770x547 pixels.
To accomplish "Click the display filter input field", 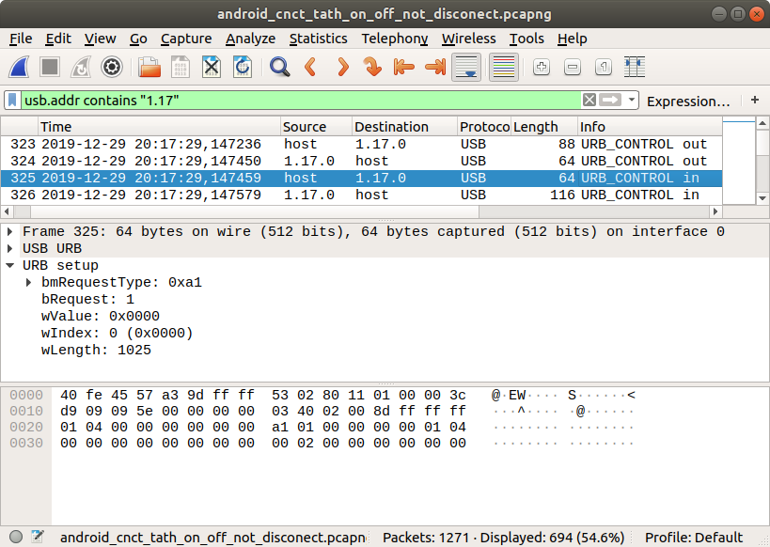I will (301, 101).
